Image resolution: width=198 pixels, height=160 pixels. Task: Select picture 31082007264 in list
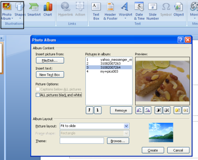click(x=109, y=67)
